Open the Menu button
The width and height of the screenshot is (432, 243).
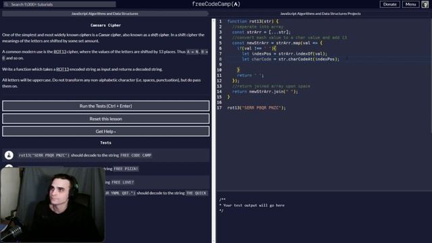[410, 4]
